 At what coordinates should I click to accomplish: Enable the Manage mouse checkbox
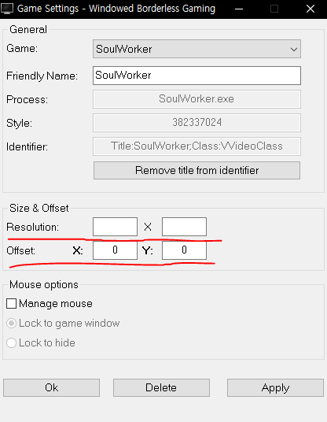[11, 304]
